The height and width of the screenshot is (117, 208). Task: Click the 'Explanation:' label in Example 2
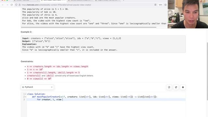pyautogui.click(x=30, y=44)
